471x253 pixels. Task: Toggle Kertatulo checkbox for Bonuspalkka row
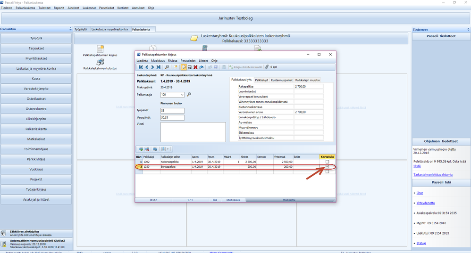click(327, 167)
